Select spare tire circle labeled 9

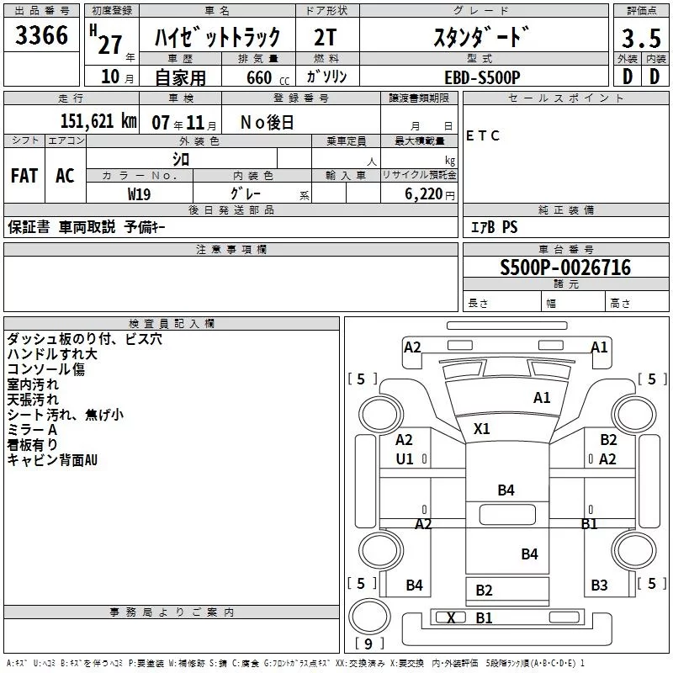369,616
